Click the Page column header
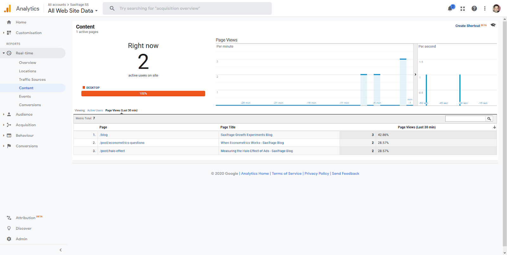Screen dimensions: 507x255 [x=103, y=127]
